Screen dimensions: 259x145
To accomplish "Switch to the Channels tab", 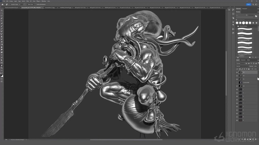I will click(x=243, y=60).
